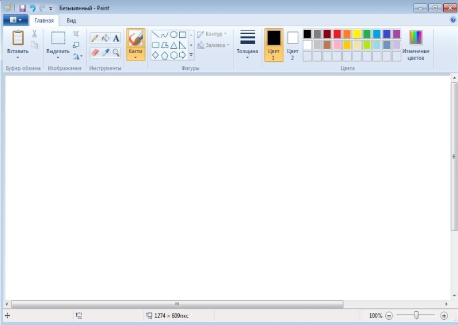Choose the Hexagon shape
Screen dimensions: 458x325
(x=174, y=55)
